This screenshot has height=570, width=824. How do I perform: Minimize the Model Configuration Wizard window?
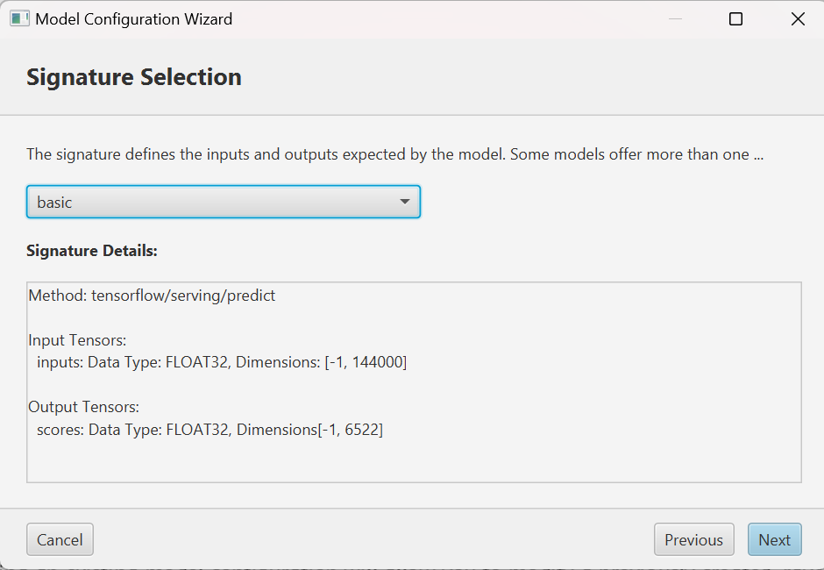click(x=674, y=18)
